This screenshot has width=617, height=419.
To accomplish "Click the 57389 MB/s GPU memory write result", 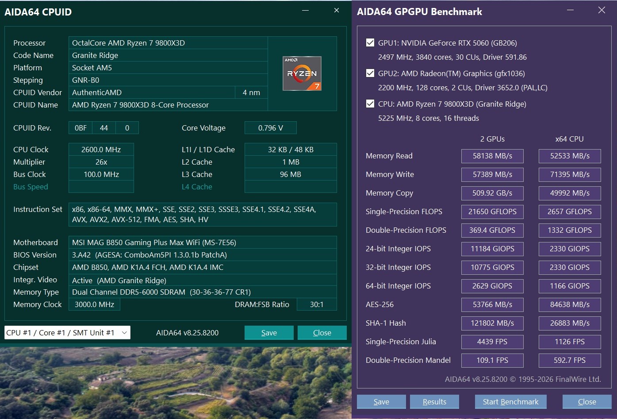I will pyautogui.click(x=492, y=174).
